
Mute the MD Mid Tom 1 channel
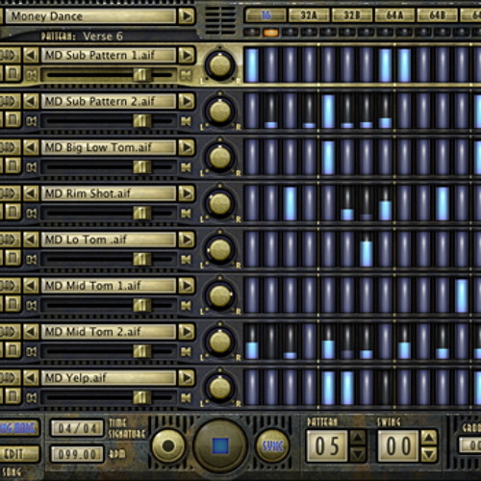click(x=13, y=303)
